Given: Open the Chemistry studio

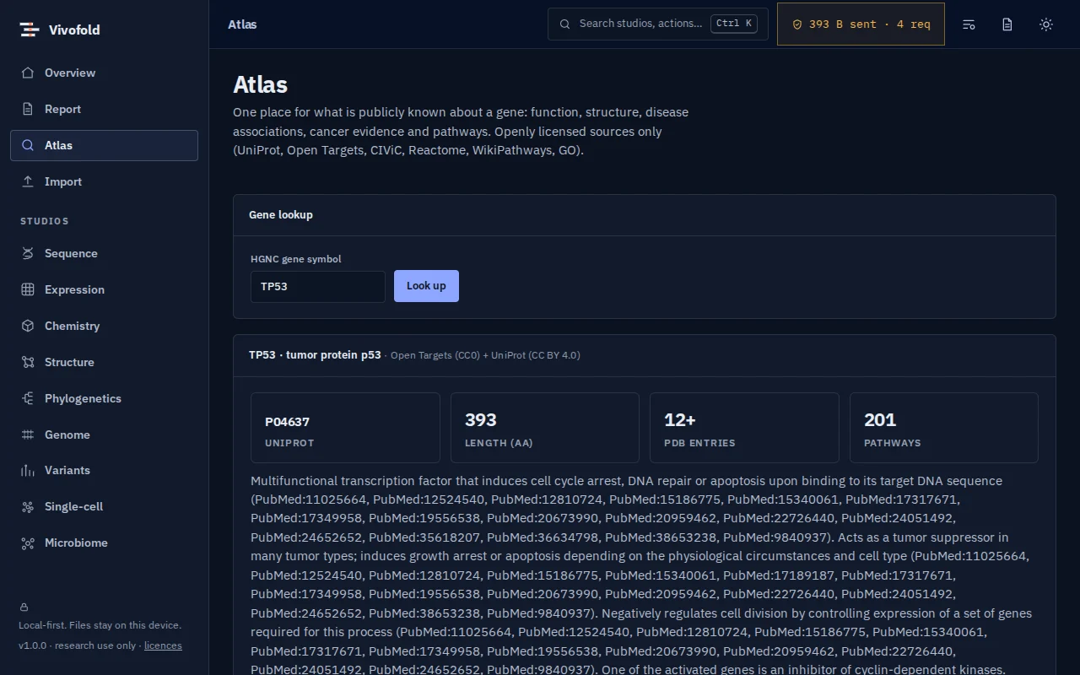Looking at the screenshot, I should [105, 326].
